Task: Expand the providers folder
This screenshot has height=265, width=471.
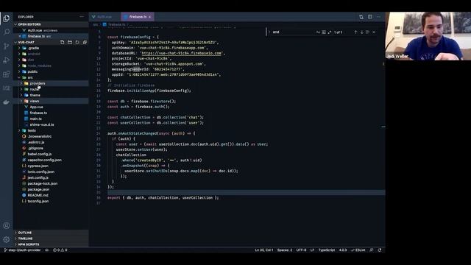Action: [x=38, y=83]
